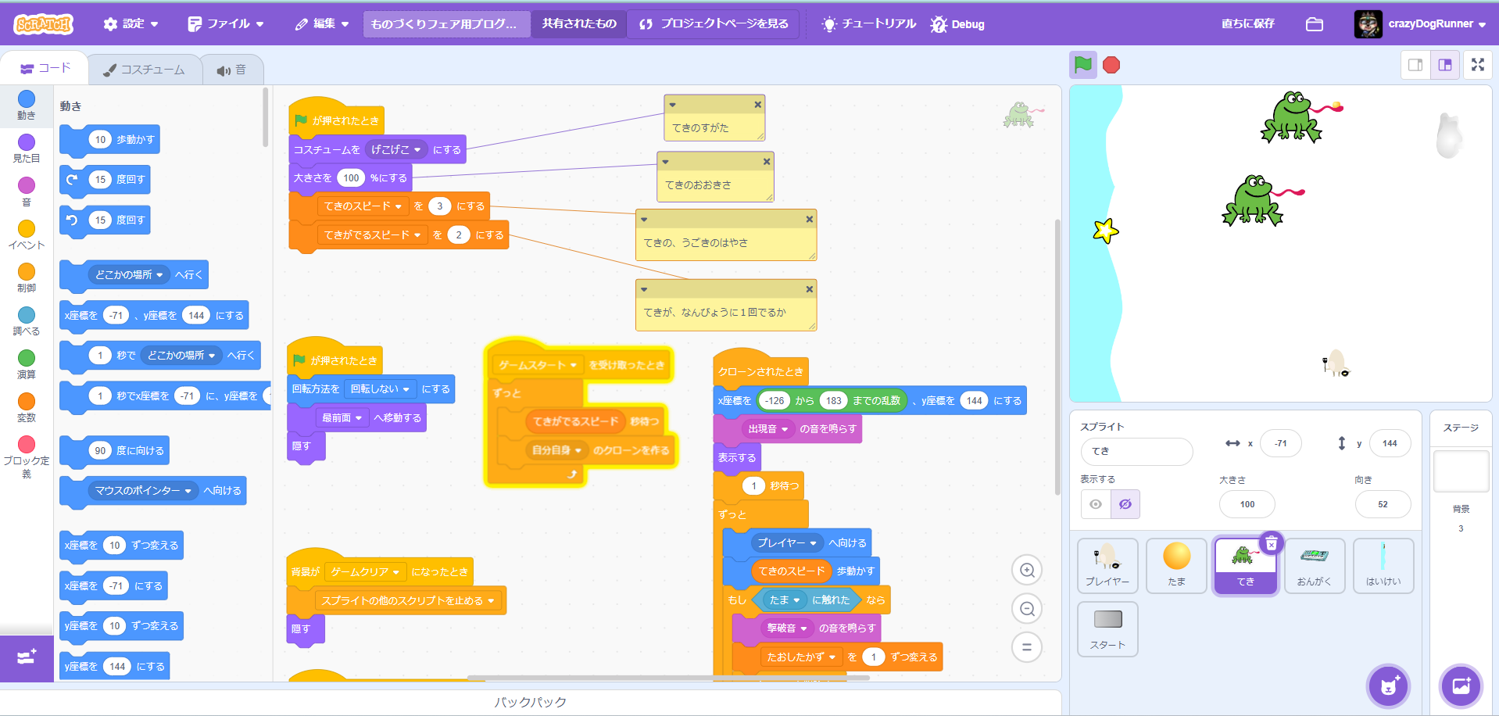Screen dimensions: 1499x716
Task: Open the ファイル menu
Action: (x=226, y=24)
